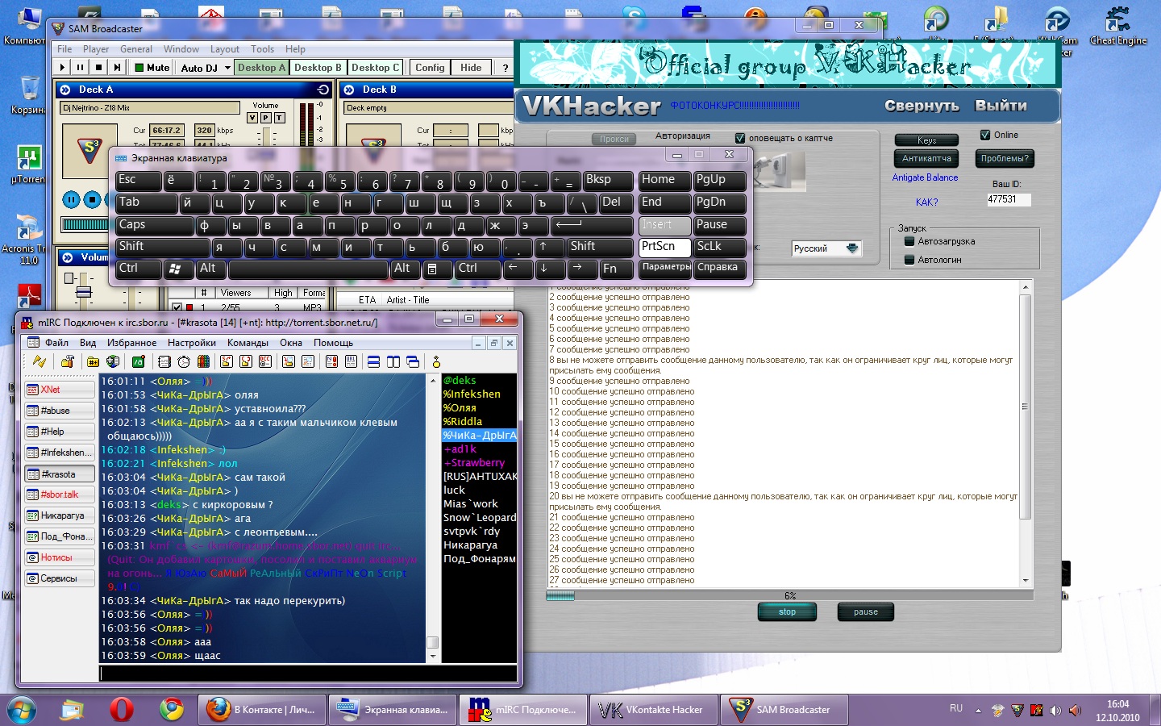Image resolution: width=1161 pixels, height=726 pixels.
Task: Open mIRC colors books icon
Action: 203,361
